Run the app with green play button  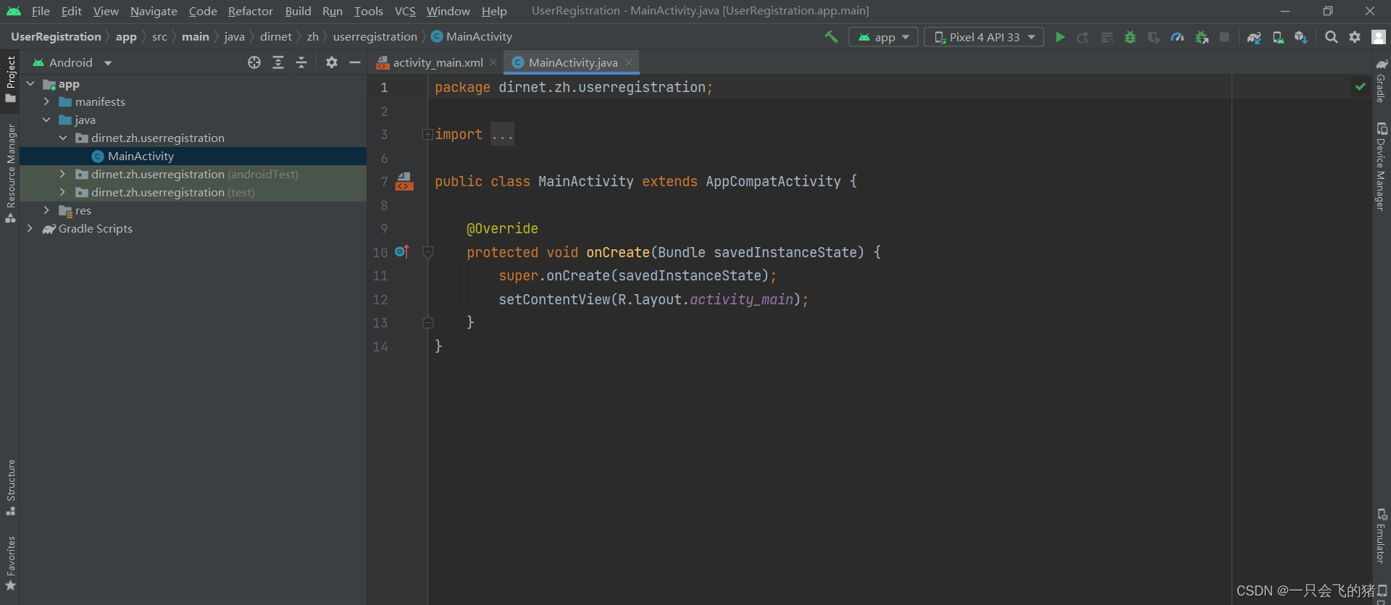(x=1060, y=37)
